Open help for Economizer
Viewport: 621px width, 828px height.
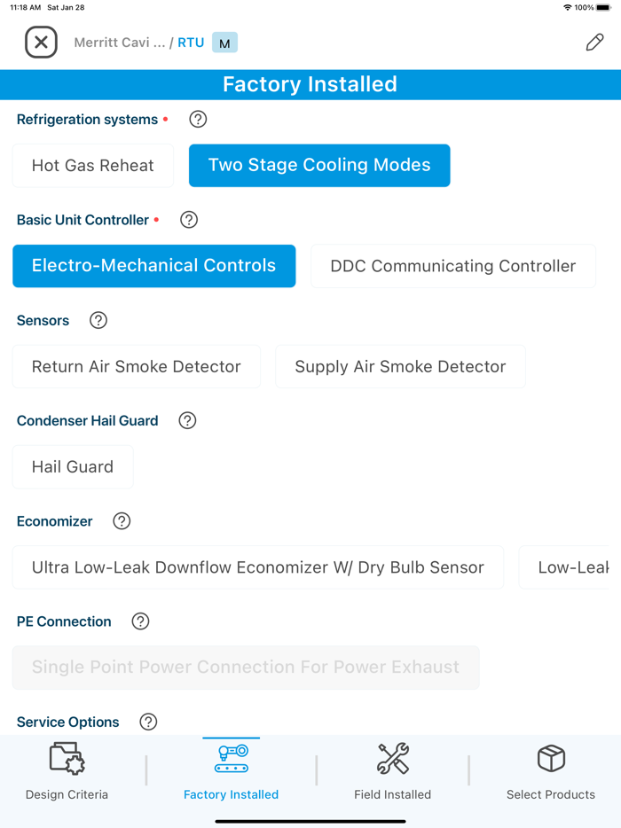point(122,521)
